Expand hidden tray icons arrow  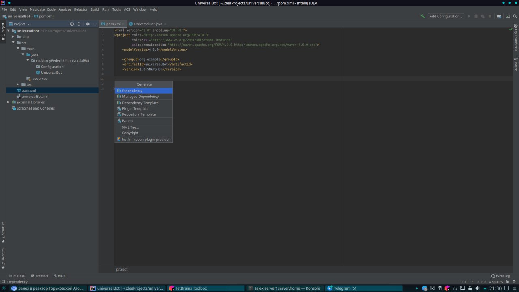click(485, 288)
